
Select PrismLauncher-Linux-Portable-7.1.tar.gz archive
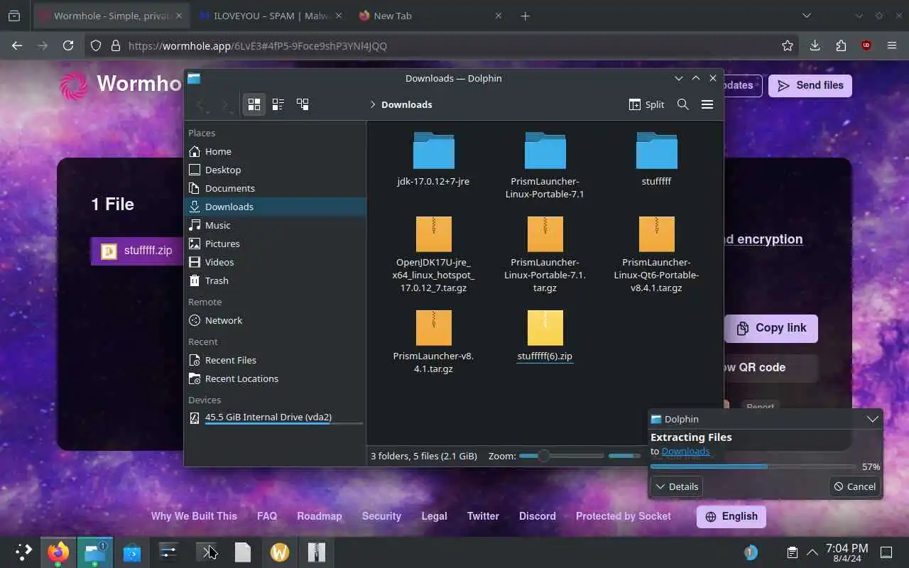coord(545,255)
